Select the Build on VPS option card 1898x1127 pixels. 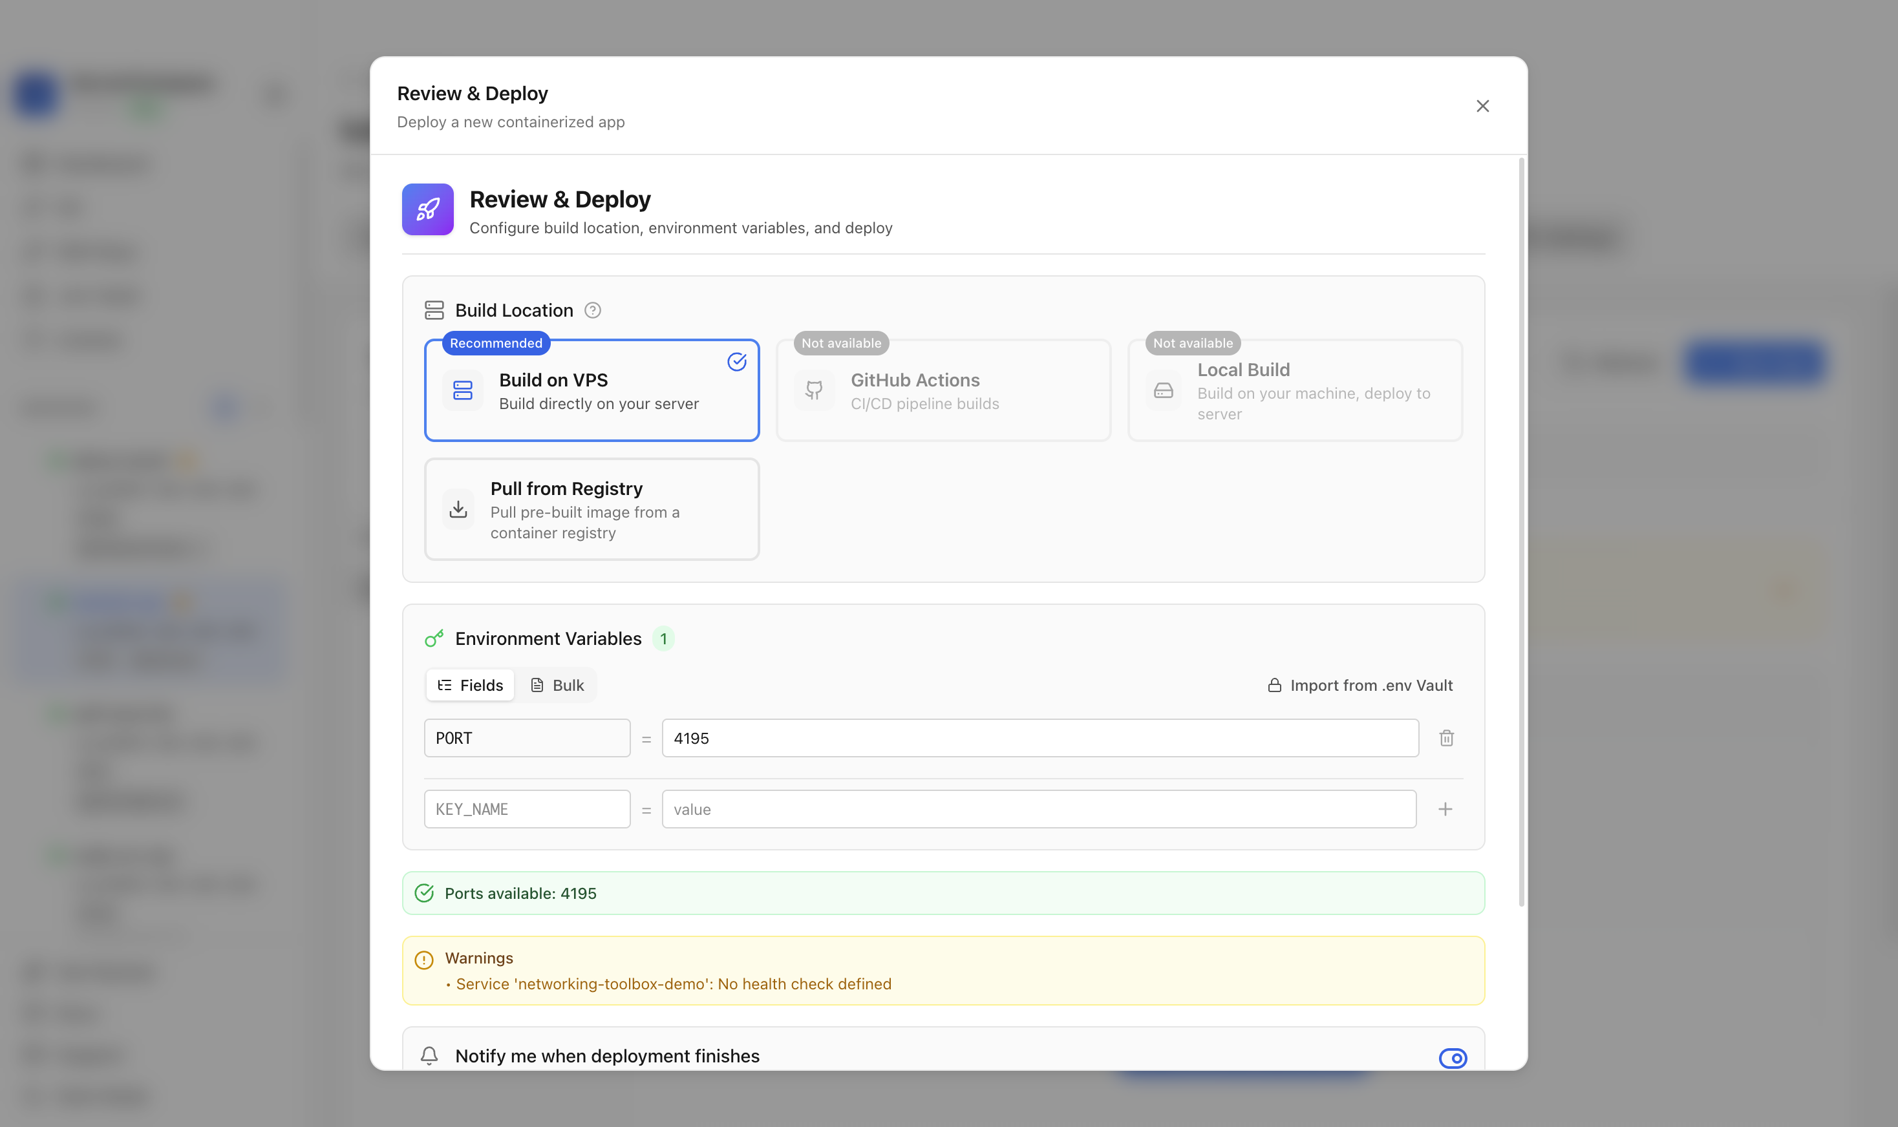coord(592,390)
